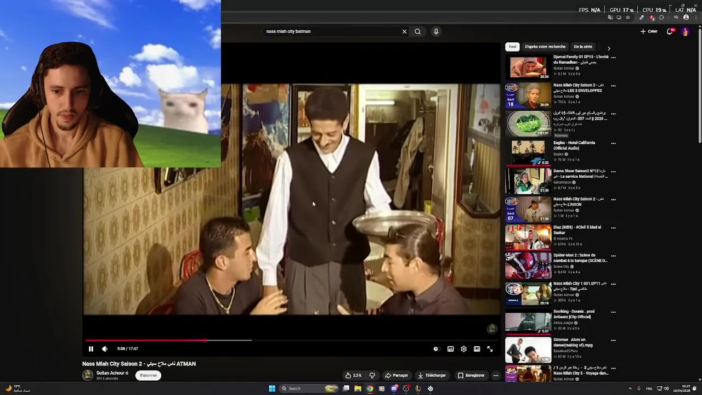Open the player settings gear
702x395 pixels.
pos(463,349)
